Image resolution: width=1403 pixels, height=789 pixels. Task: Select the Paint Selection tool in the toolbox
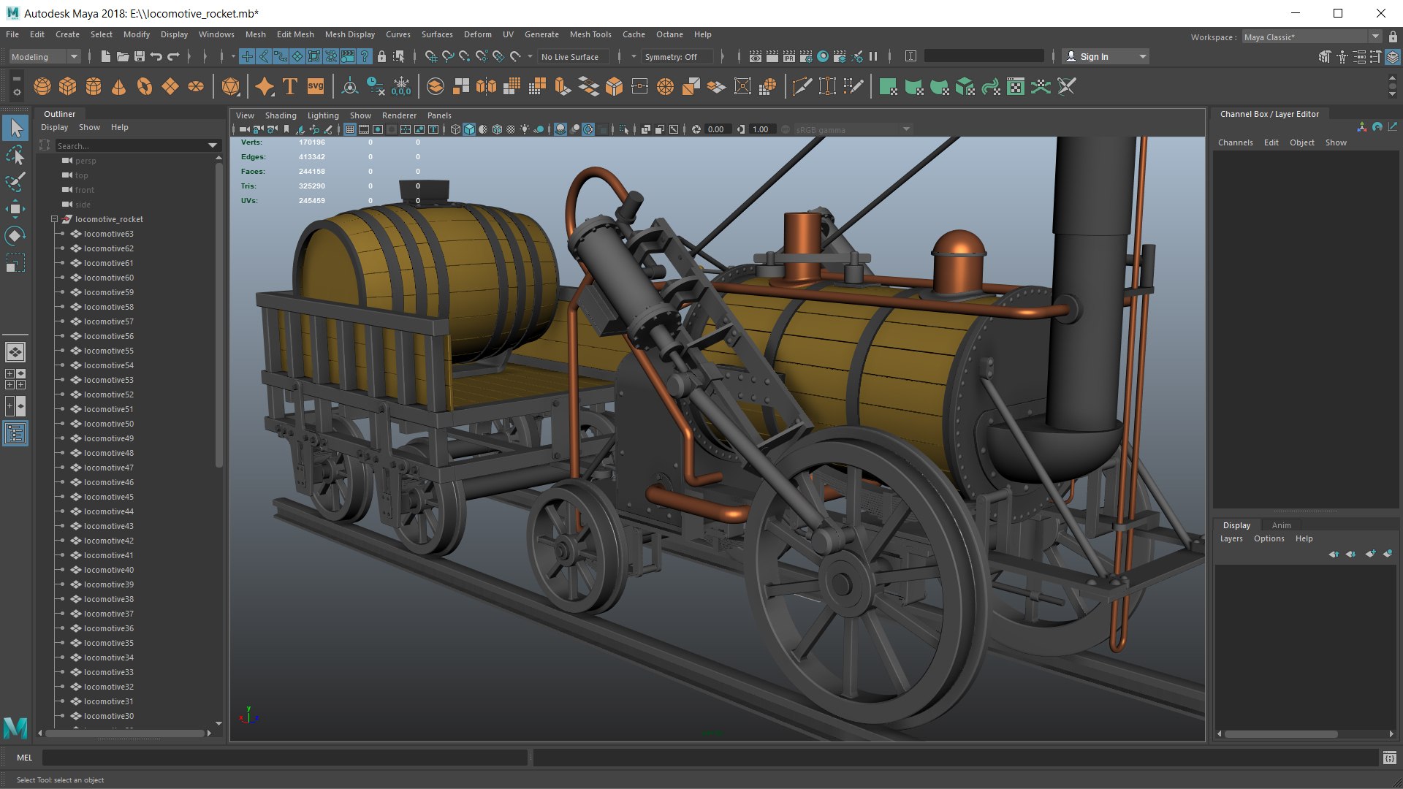pyautogui.click(x=15, y=182)
